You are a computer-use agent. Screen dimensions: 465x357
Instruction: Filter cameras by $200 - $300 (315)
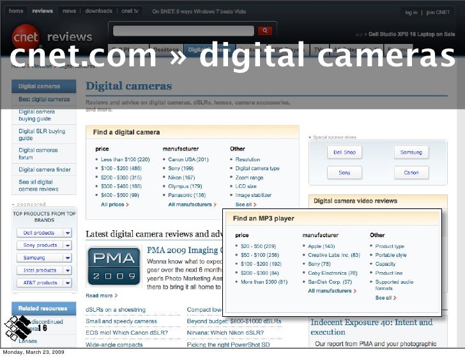[x=121, y=178]
